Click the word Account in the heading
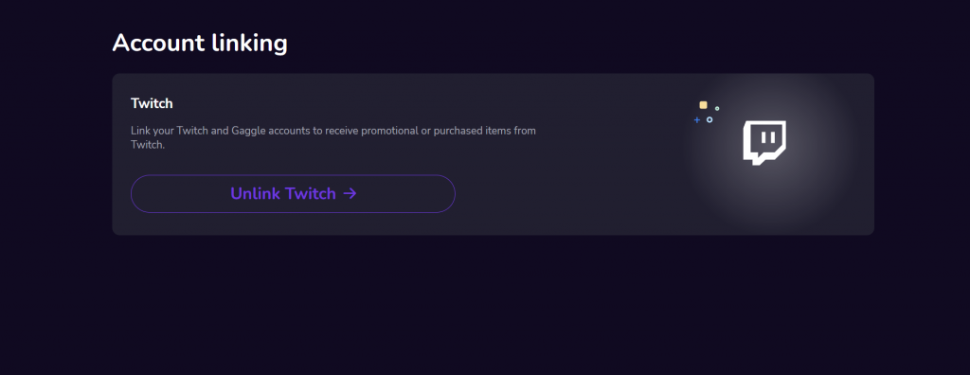Image resolution: width=970 pixels, height=375 pixels. 158,44
